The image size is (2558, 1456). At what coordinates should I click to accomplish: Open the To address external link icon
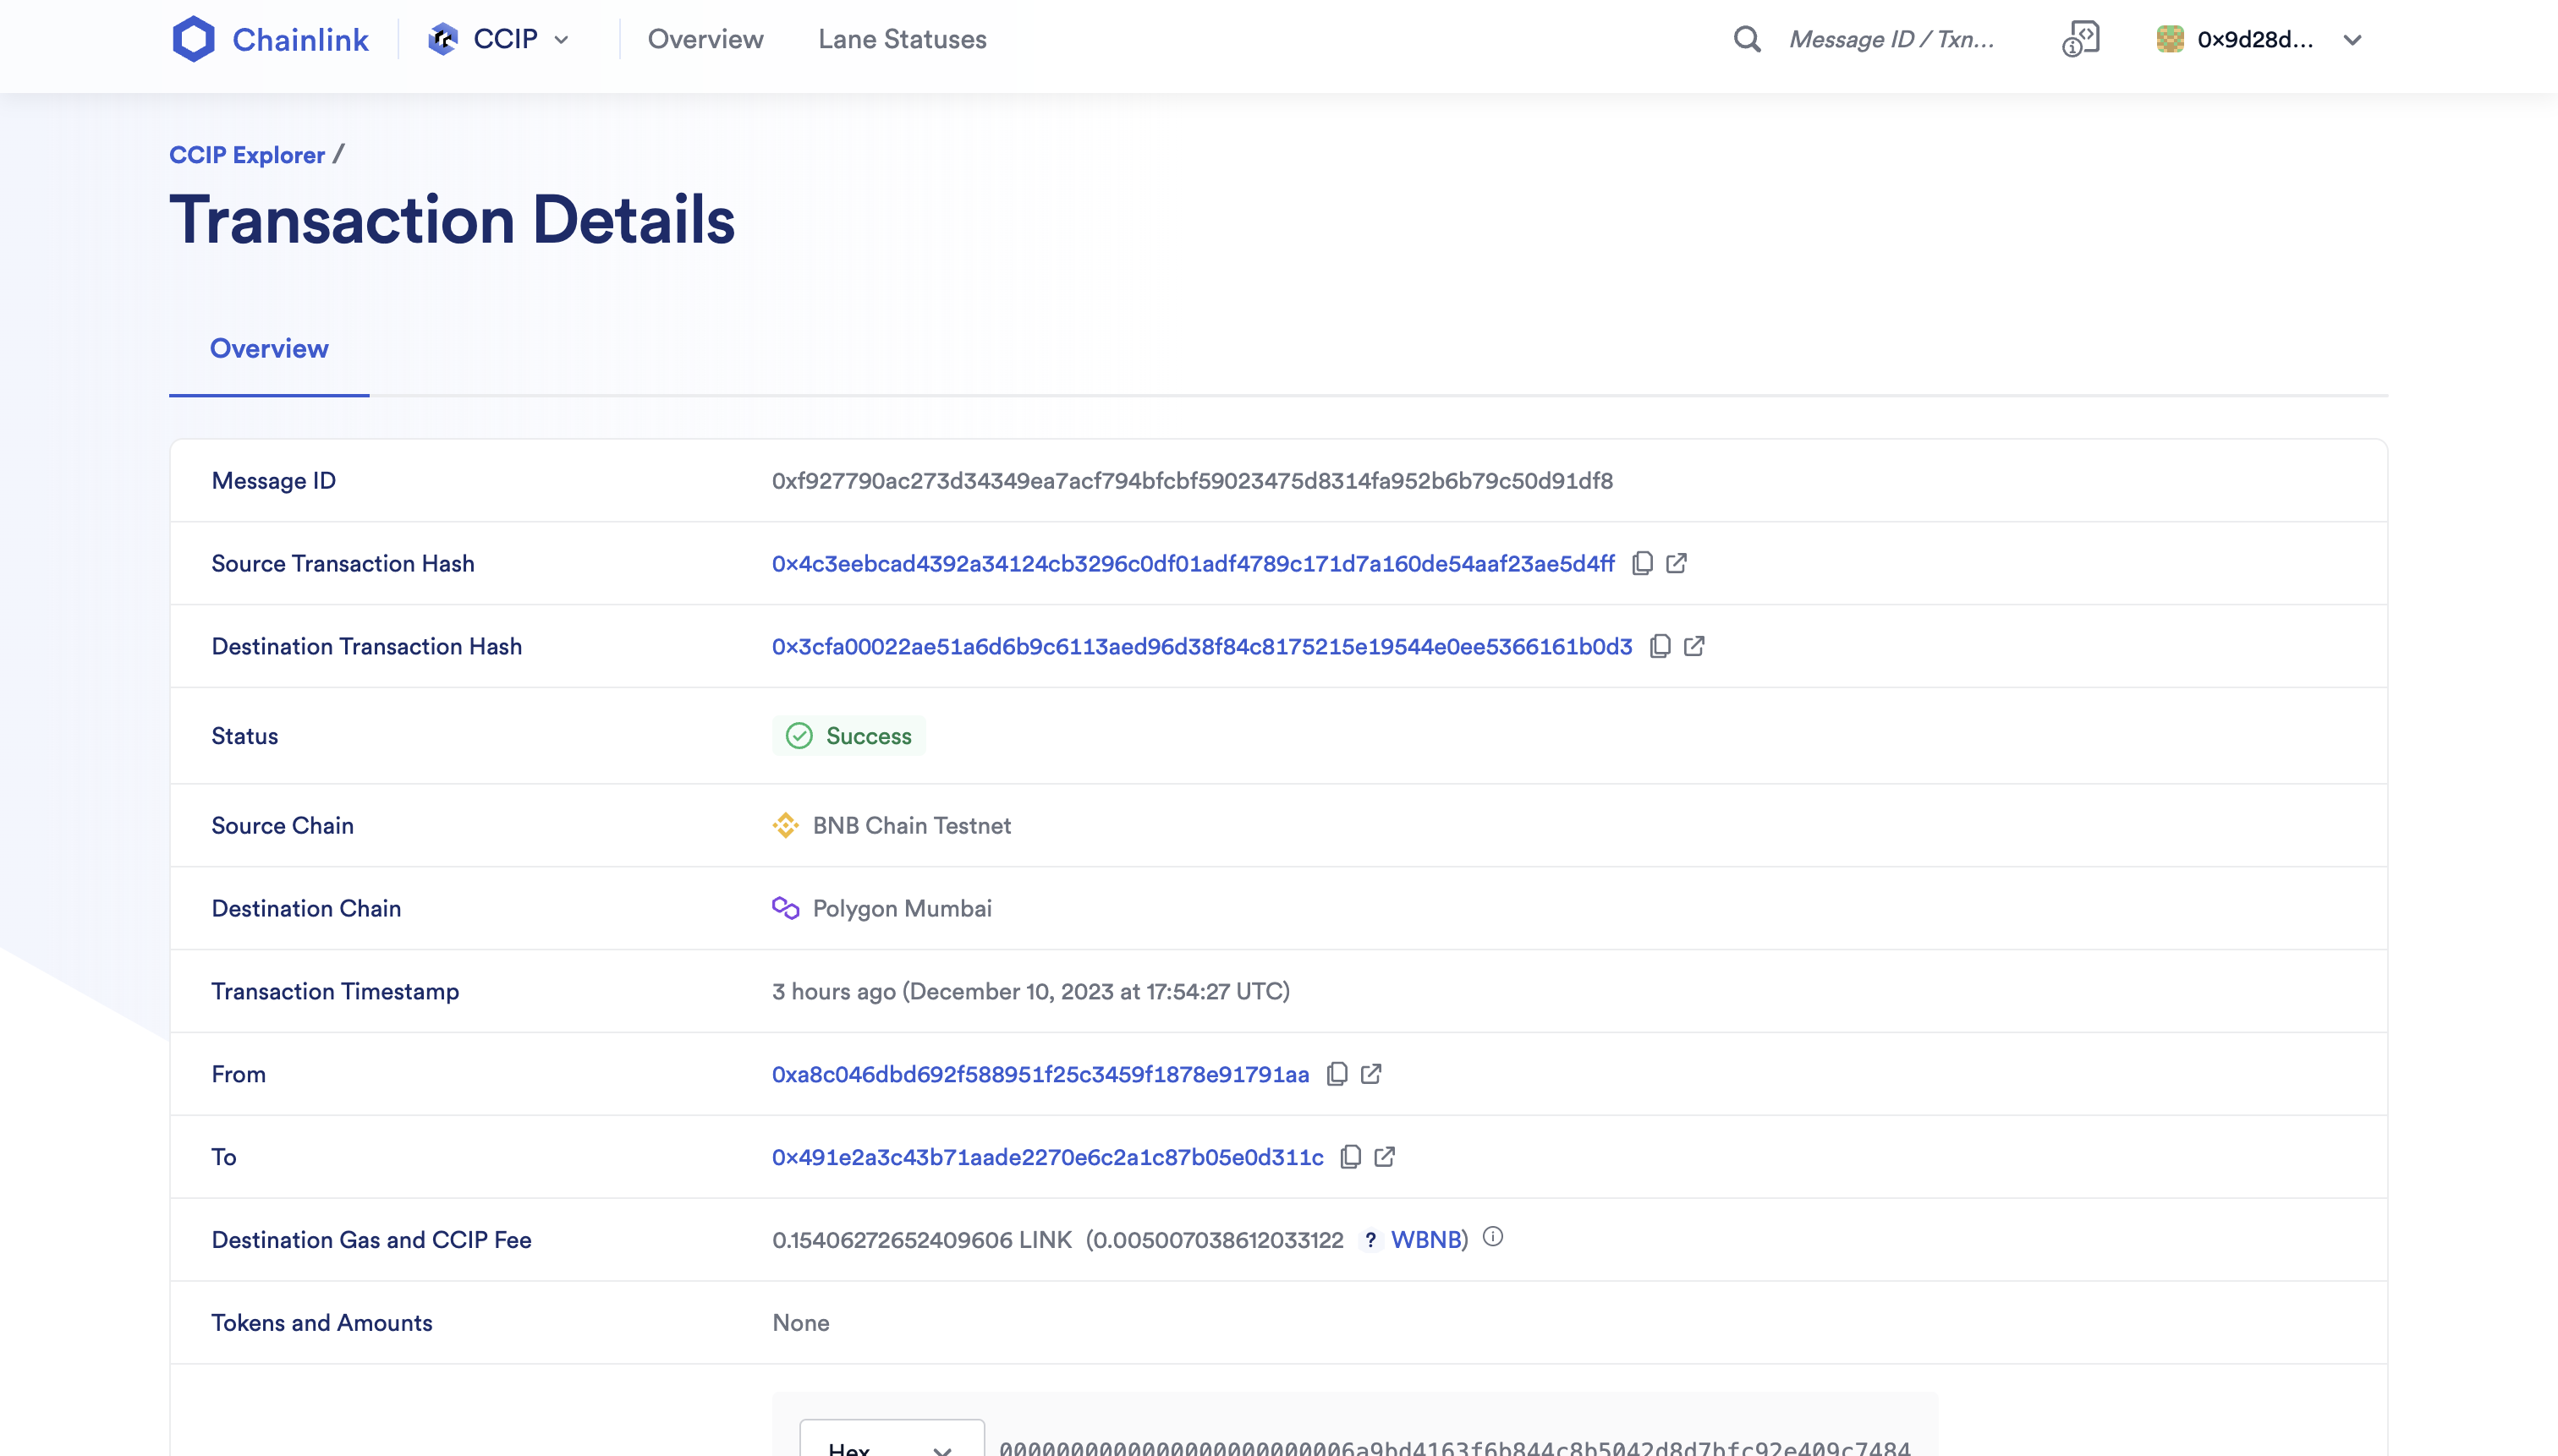pyautogui.click(x=1385, y=1156)
